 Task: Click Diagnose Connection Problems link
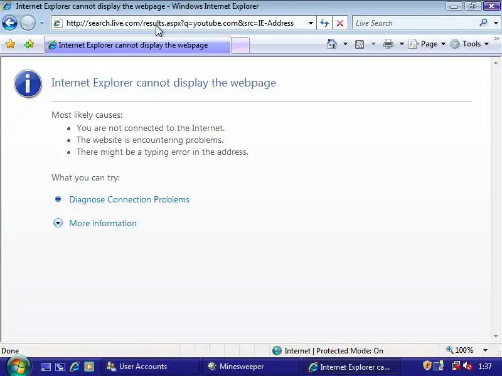[x=129, y=199]
